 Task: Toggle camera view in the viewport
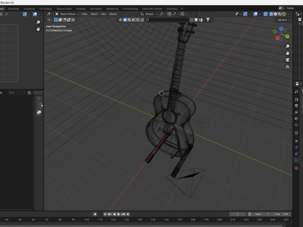point(287,60)
